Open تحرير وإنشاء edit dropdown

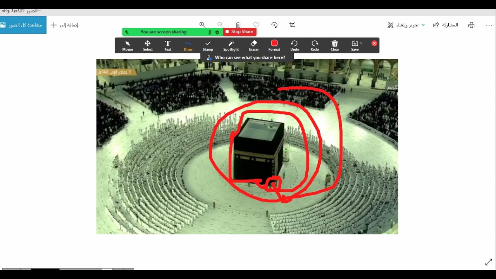point(406,25)
